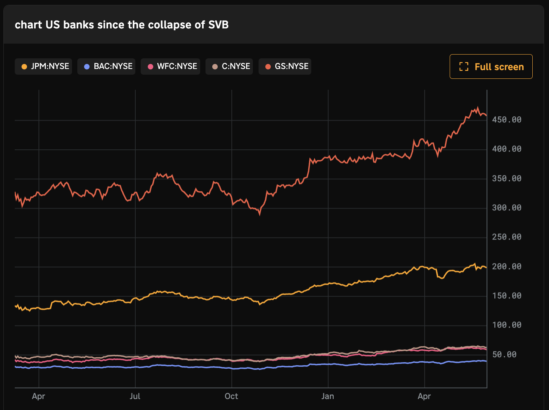Click the pink WFC legend dot
549x410 pixels.
[x=150, y=67]
